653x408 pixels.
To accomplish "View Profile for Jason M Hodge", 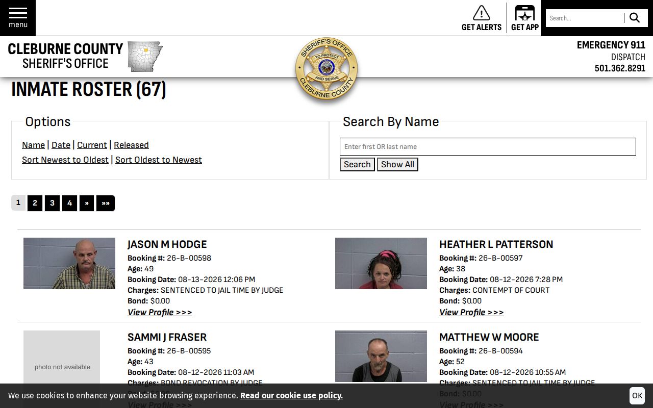I will click(160, 312).
